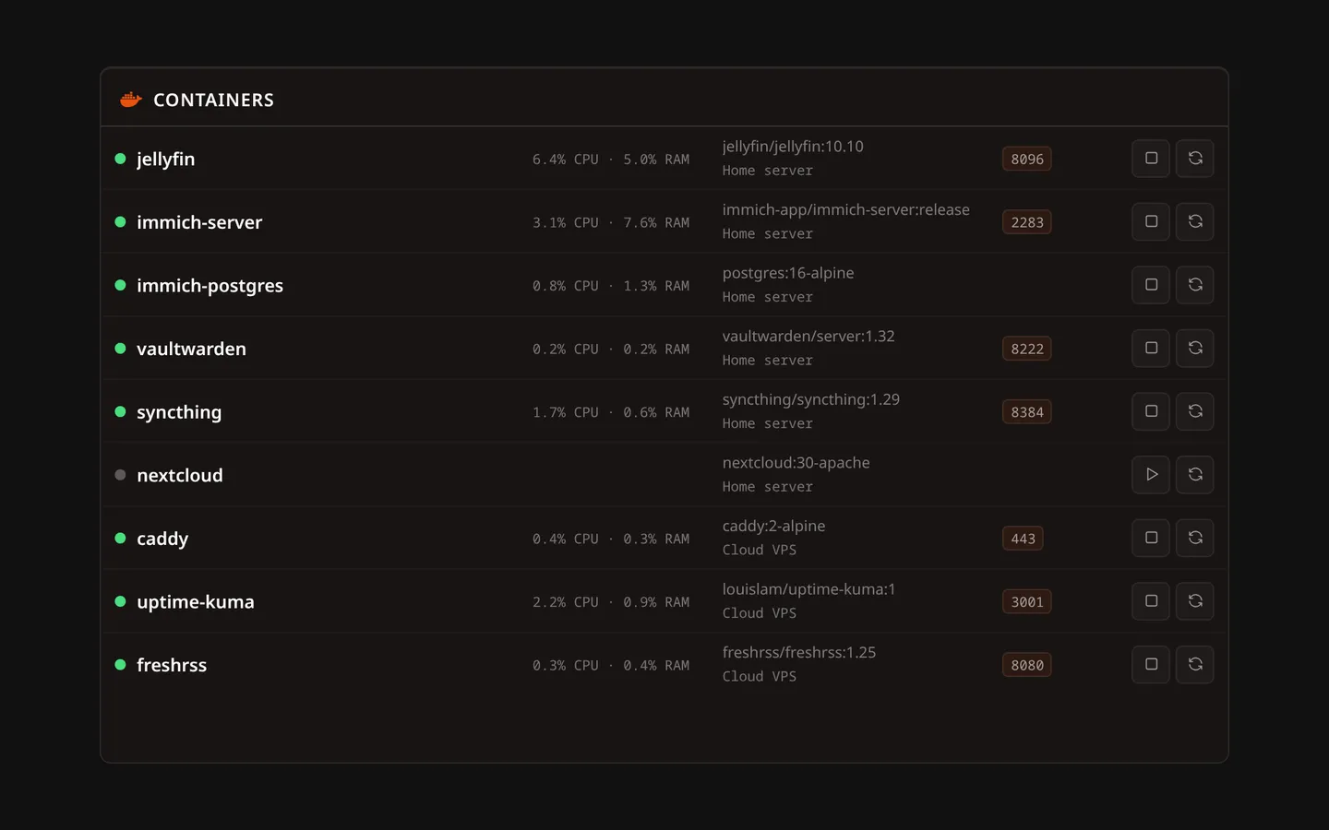
Task: Click caddy:2-alpine image name
Action: [774, 526]
